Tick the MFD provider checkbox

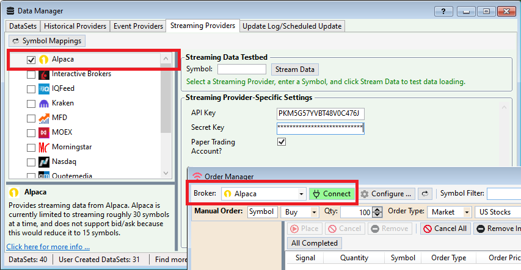(x=31, y=118)
